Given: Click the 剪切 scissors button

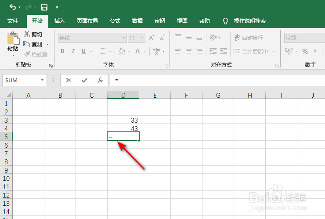Looking at the screenshot, I should pos(33,34).
